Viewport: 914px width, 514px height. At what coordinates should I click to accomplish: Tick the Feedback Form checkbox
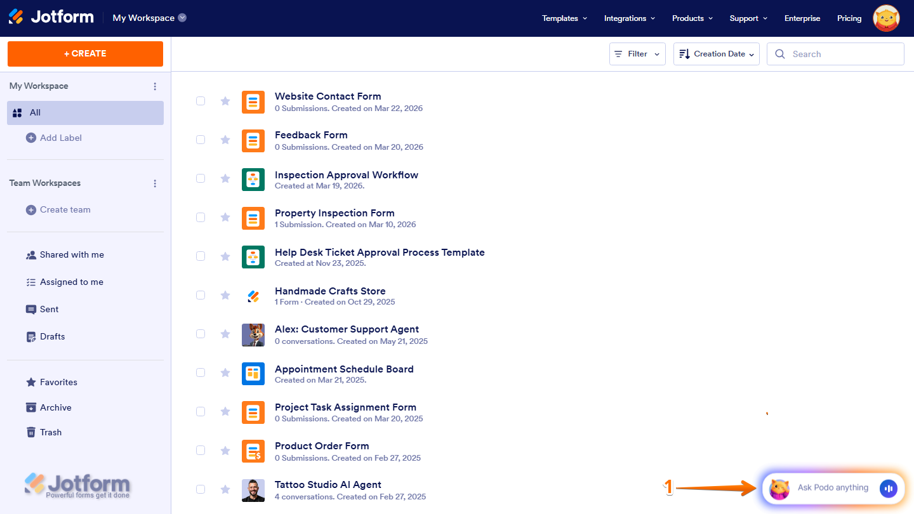coord(201,140)
